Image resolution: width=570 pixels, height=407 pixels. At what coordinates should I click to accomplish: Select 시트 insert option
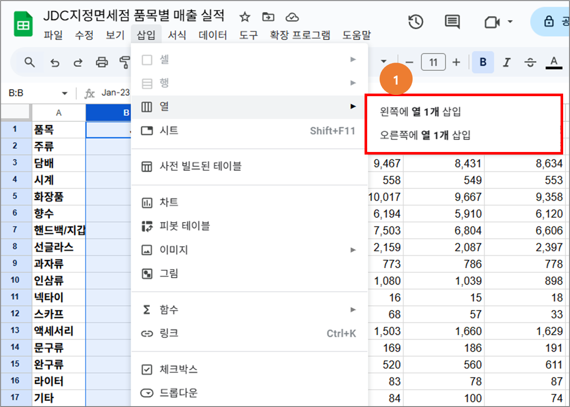pyautogui.click(x=250, y=131)
